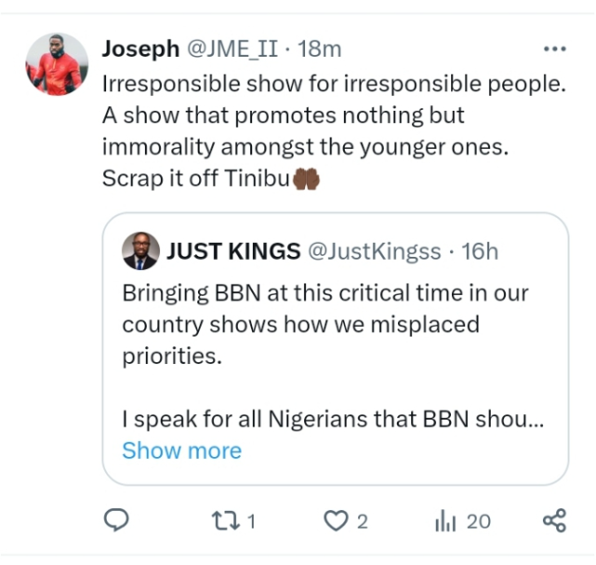Share the tweet via share icon
596x565 pixels.
[x=554, y=520]
